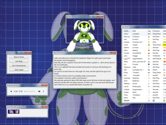Click Chiry's cloud tag icon
Screen dimensions: 166x125
click(149, 95)
